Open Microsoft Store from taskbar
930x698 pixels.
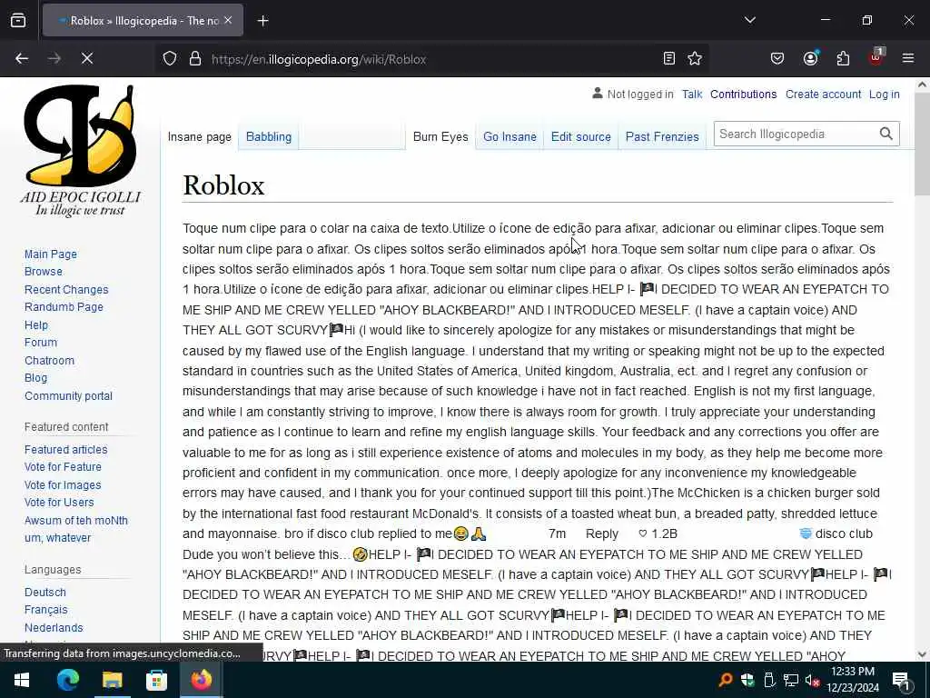point(156,680)
